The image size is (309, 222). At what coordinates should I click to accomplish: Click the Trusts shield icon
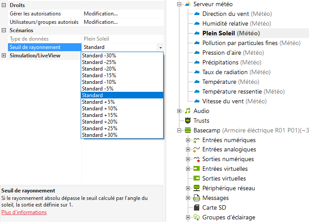click(188, 120)
